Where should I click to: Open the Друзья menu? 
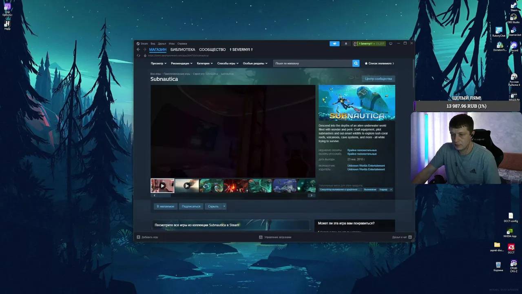tap(162, 44)
